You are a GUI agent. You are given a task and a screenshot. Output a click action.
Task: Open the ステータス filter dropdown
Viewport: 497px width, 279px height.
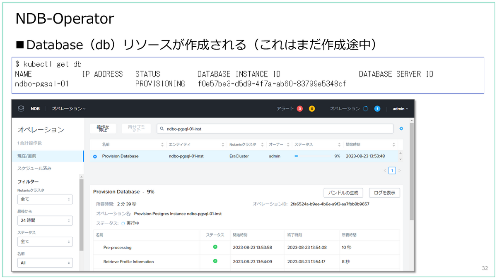pyautogui.click(x=45, y=241)
